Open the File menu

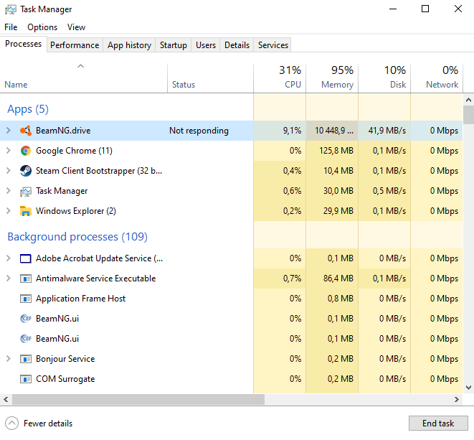pos(11,27)
